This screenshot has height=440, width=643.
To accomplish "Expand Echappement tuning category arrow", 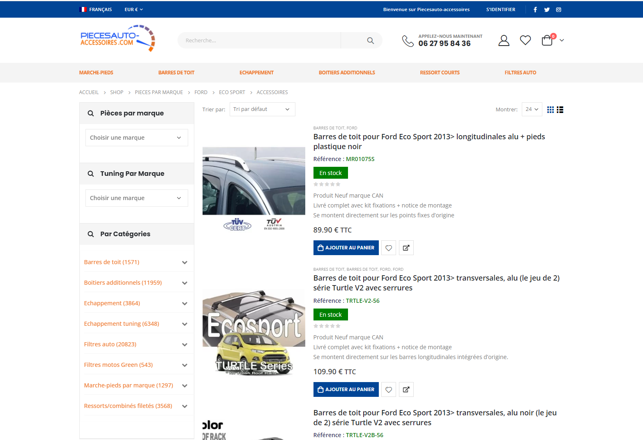I will [184, 324].
